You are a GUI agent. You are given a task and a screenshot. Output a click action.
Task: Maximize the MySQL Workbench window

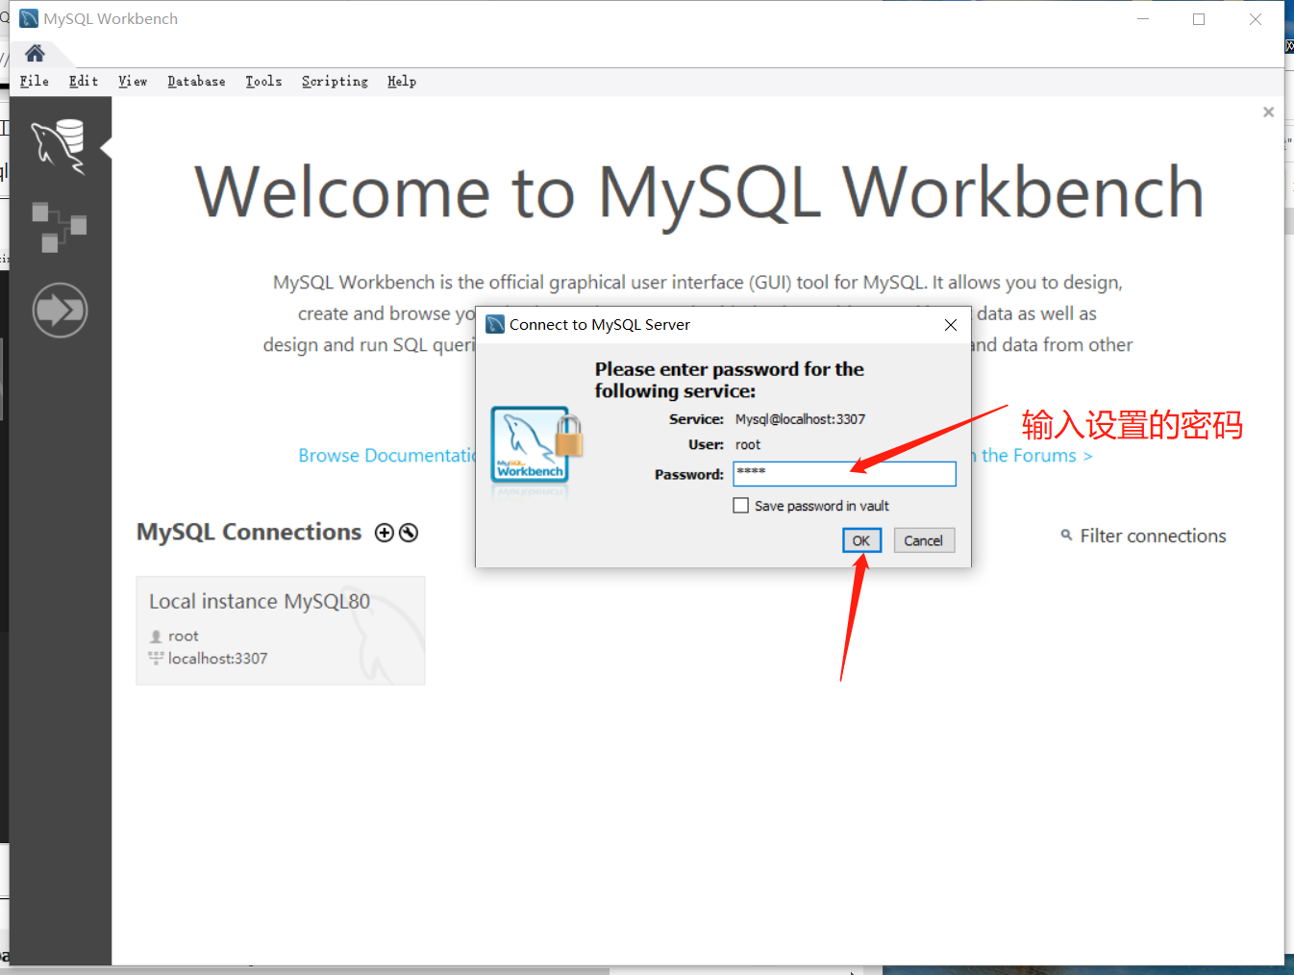tap(1199, 19)
